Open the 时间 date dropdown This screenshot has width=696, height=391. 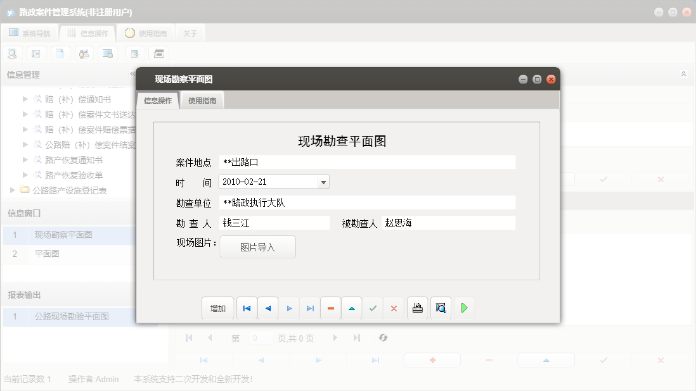pyautogui.click(x=323, y=181)
